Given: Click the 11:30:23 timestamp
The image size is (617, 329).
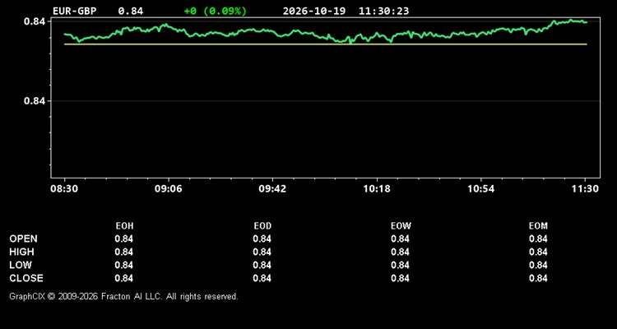Looking at the screenshot, I should coord(383,11).
